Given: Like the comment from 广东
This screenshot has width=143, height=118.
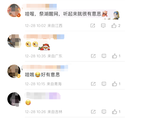Looking at the screenshot, I should point(114,56).
